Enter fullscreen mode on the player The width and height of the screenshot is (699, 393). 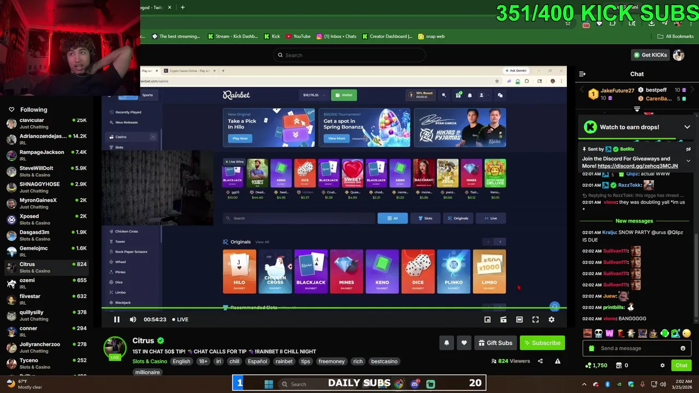pos(535,319)
